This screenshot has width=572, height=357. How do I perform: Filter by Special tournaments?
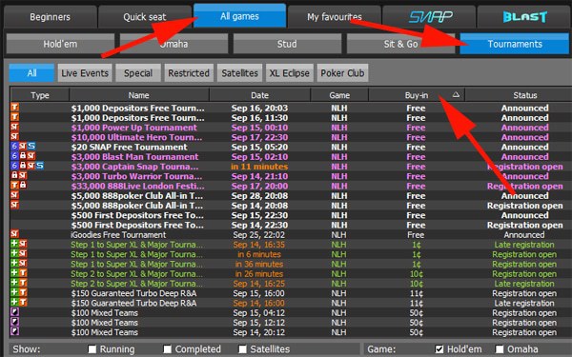pos(138,73)
